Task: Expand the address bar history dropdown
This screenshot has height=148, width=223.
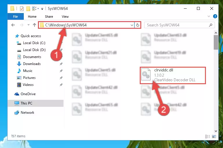Action: coord(132,25)
